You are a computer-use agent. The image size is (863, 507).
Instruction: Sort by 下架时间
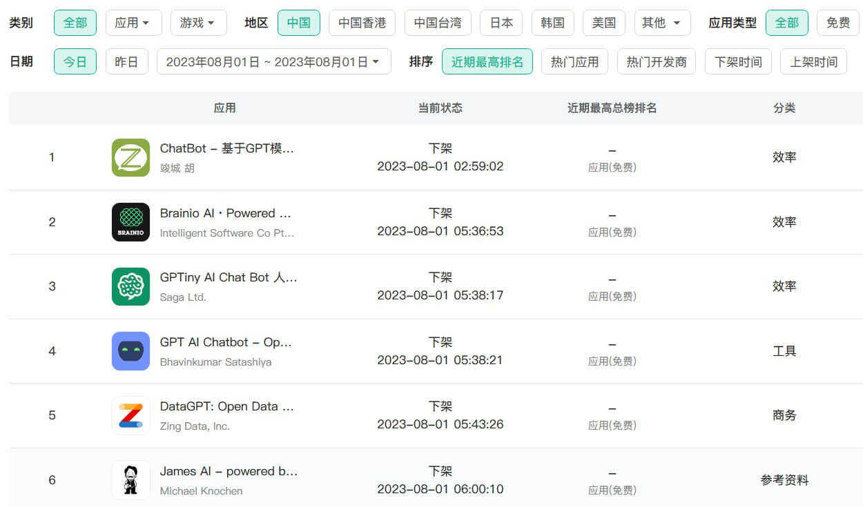[x=737, y=62]
